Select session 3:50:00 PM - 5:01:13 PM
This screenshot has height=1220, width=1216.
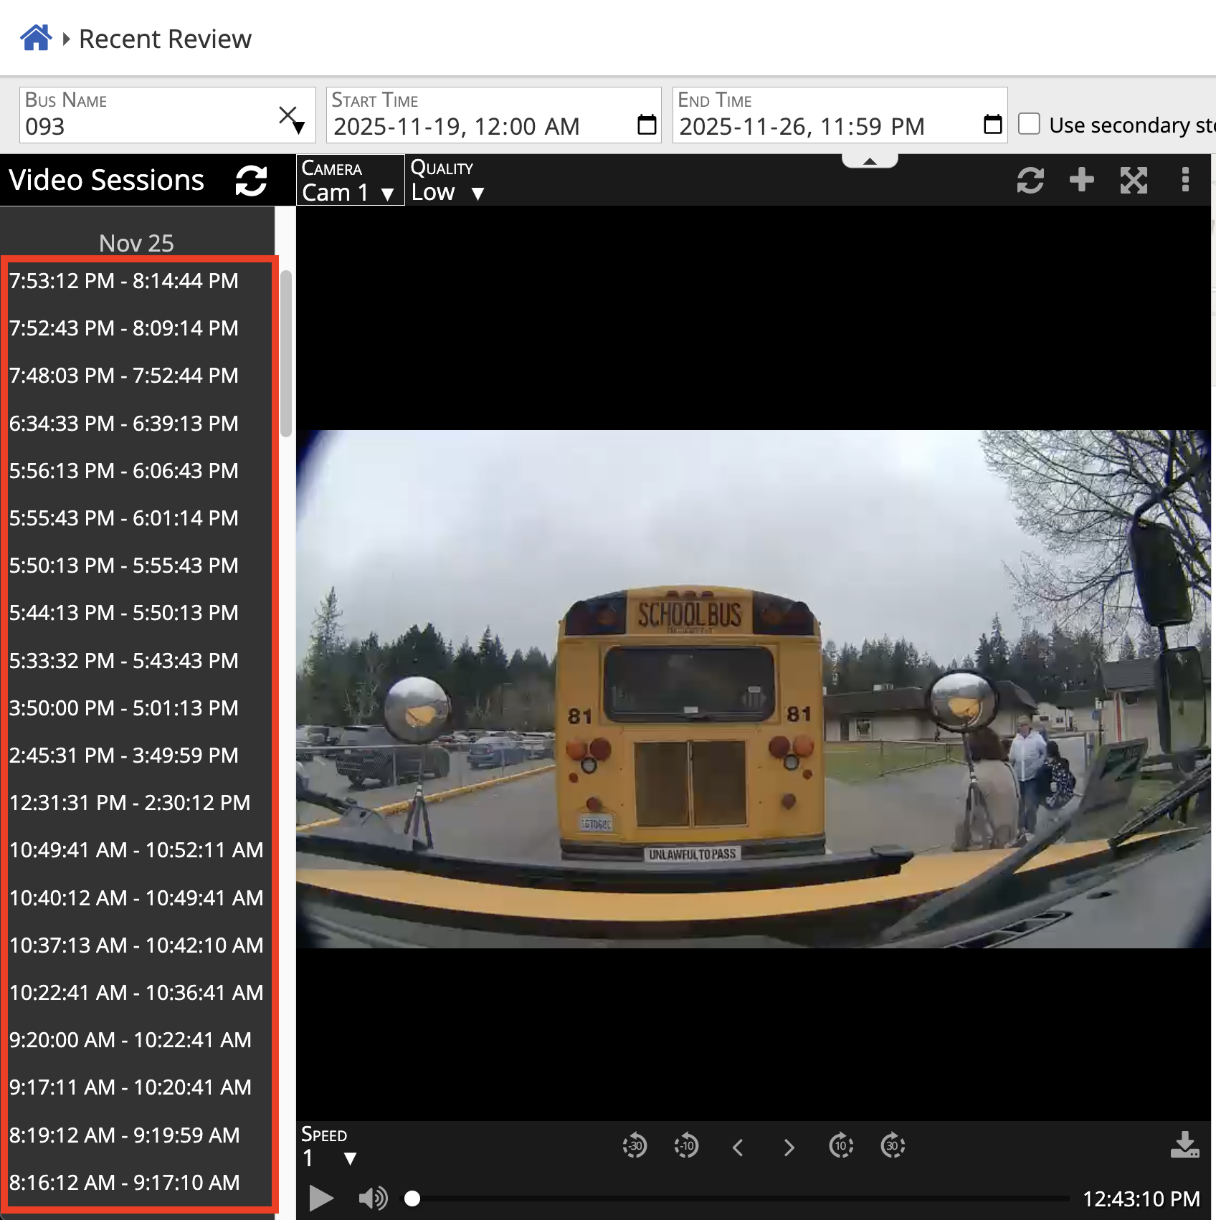[x=124, y=707]
